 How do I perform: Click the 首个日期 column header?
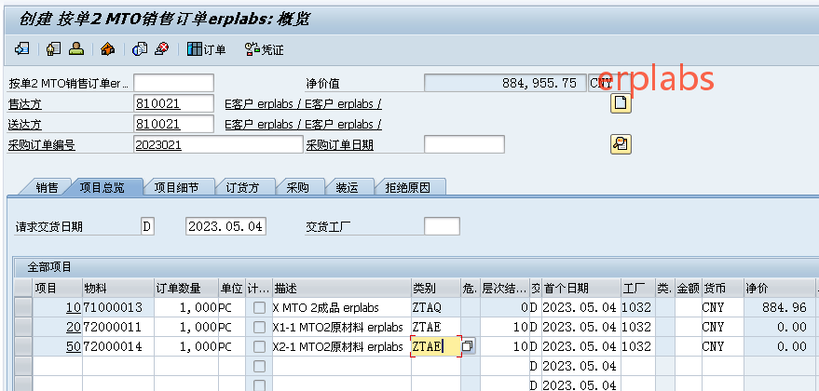click(580, 288)
